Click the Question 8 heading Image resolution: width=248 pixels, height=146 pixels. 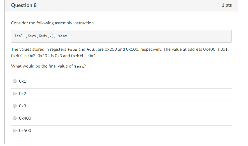coord(24,5)
